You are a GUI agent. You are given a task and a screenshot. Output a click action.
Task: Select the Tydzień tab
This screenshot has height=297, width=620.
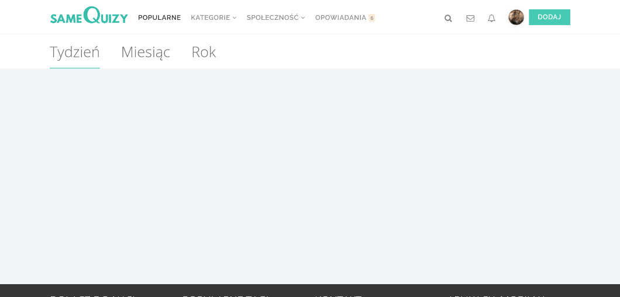pyautogui.click(x=75, y=53)
